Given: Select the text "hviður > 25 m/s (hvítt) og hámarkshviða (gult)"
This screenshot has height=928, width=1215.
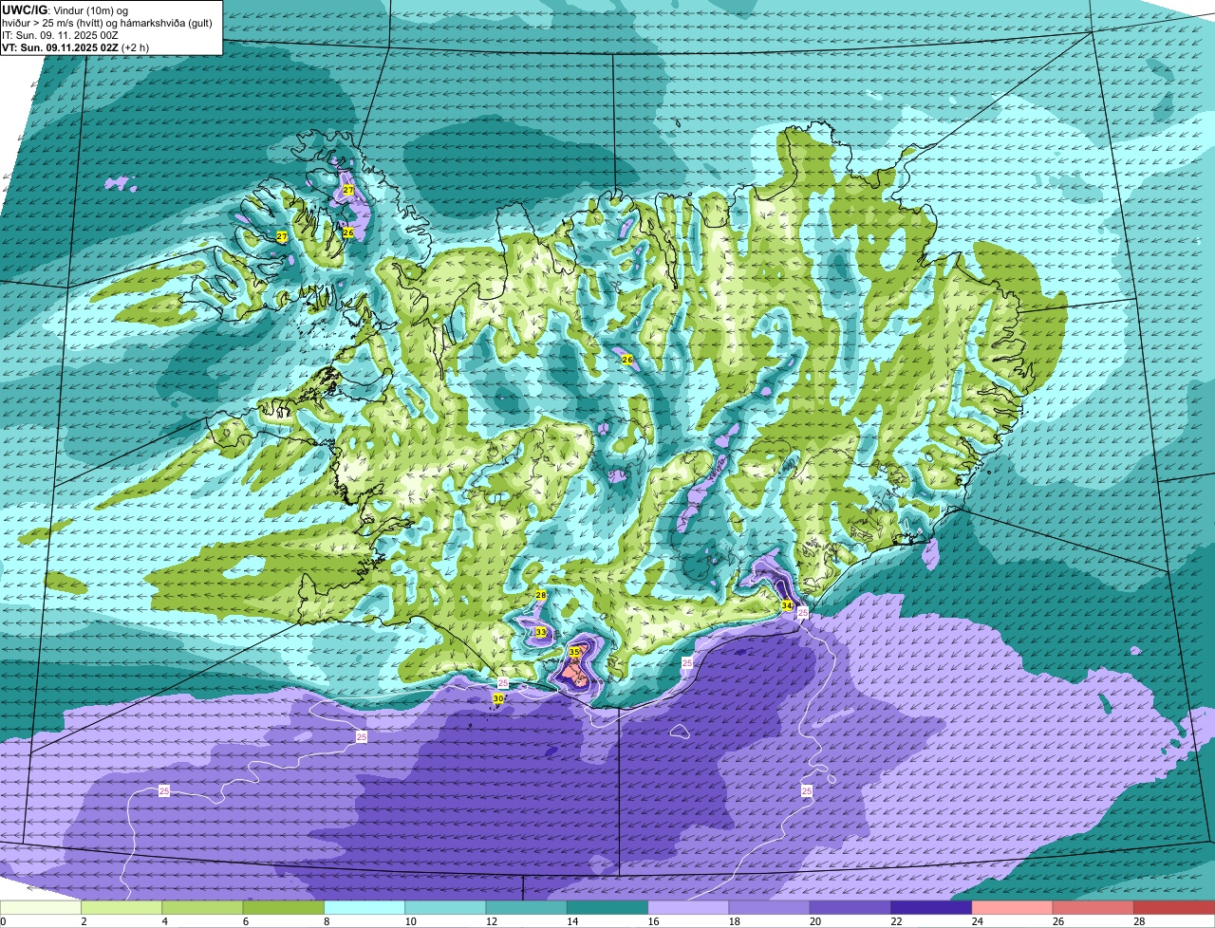Looking at the screenshot, I should pyautogui.click(x=107, y=23).
